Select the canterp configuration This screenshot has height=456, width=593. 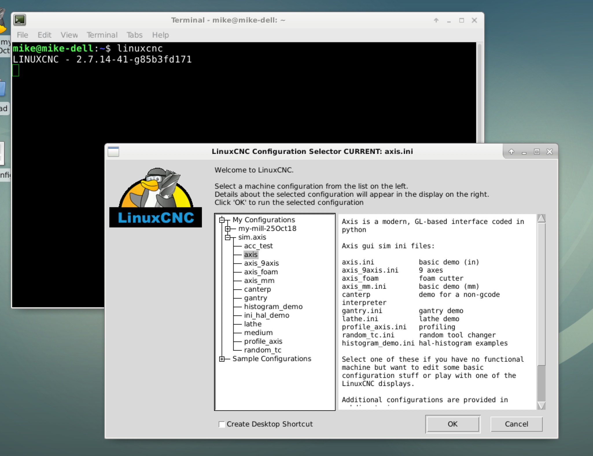click(257, 289)
